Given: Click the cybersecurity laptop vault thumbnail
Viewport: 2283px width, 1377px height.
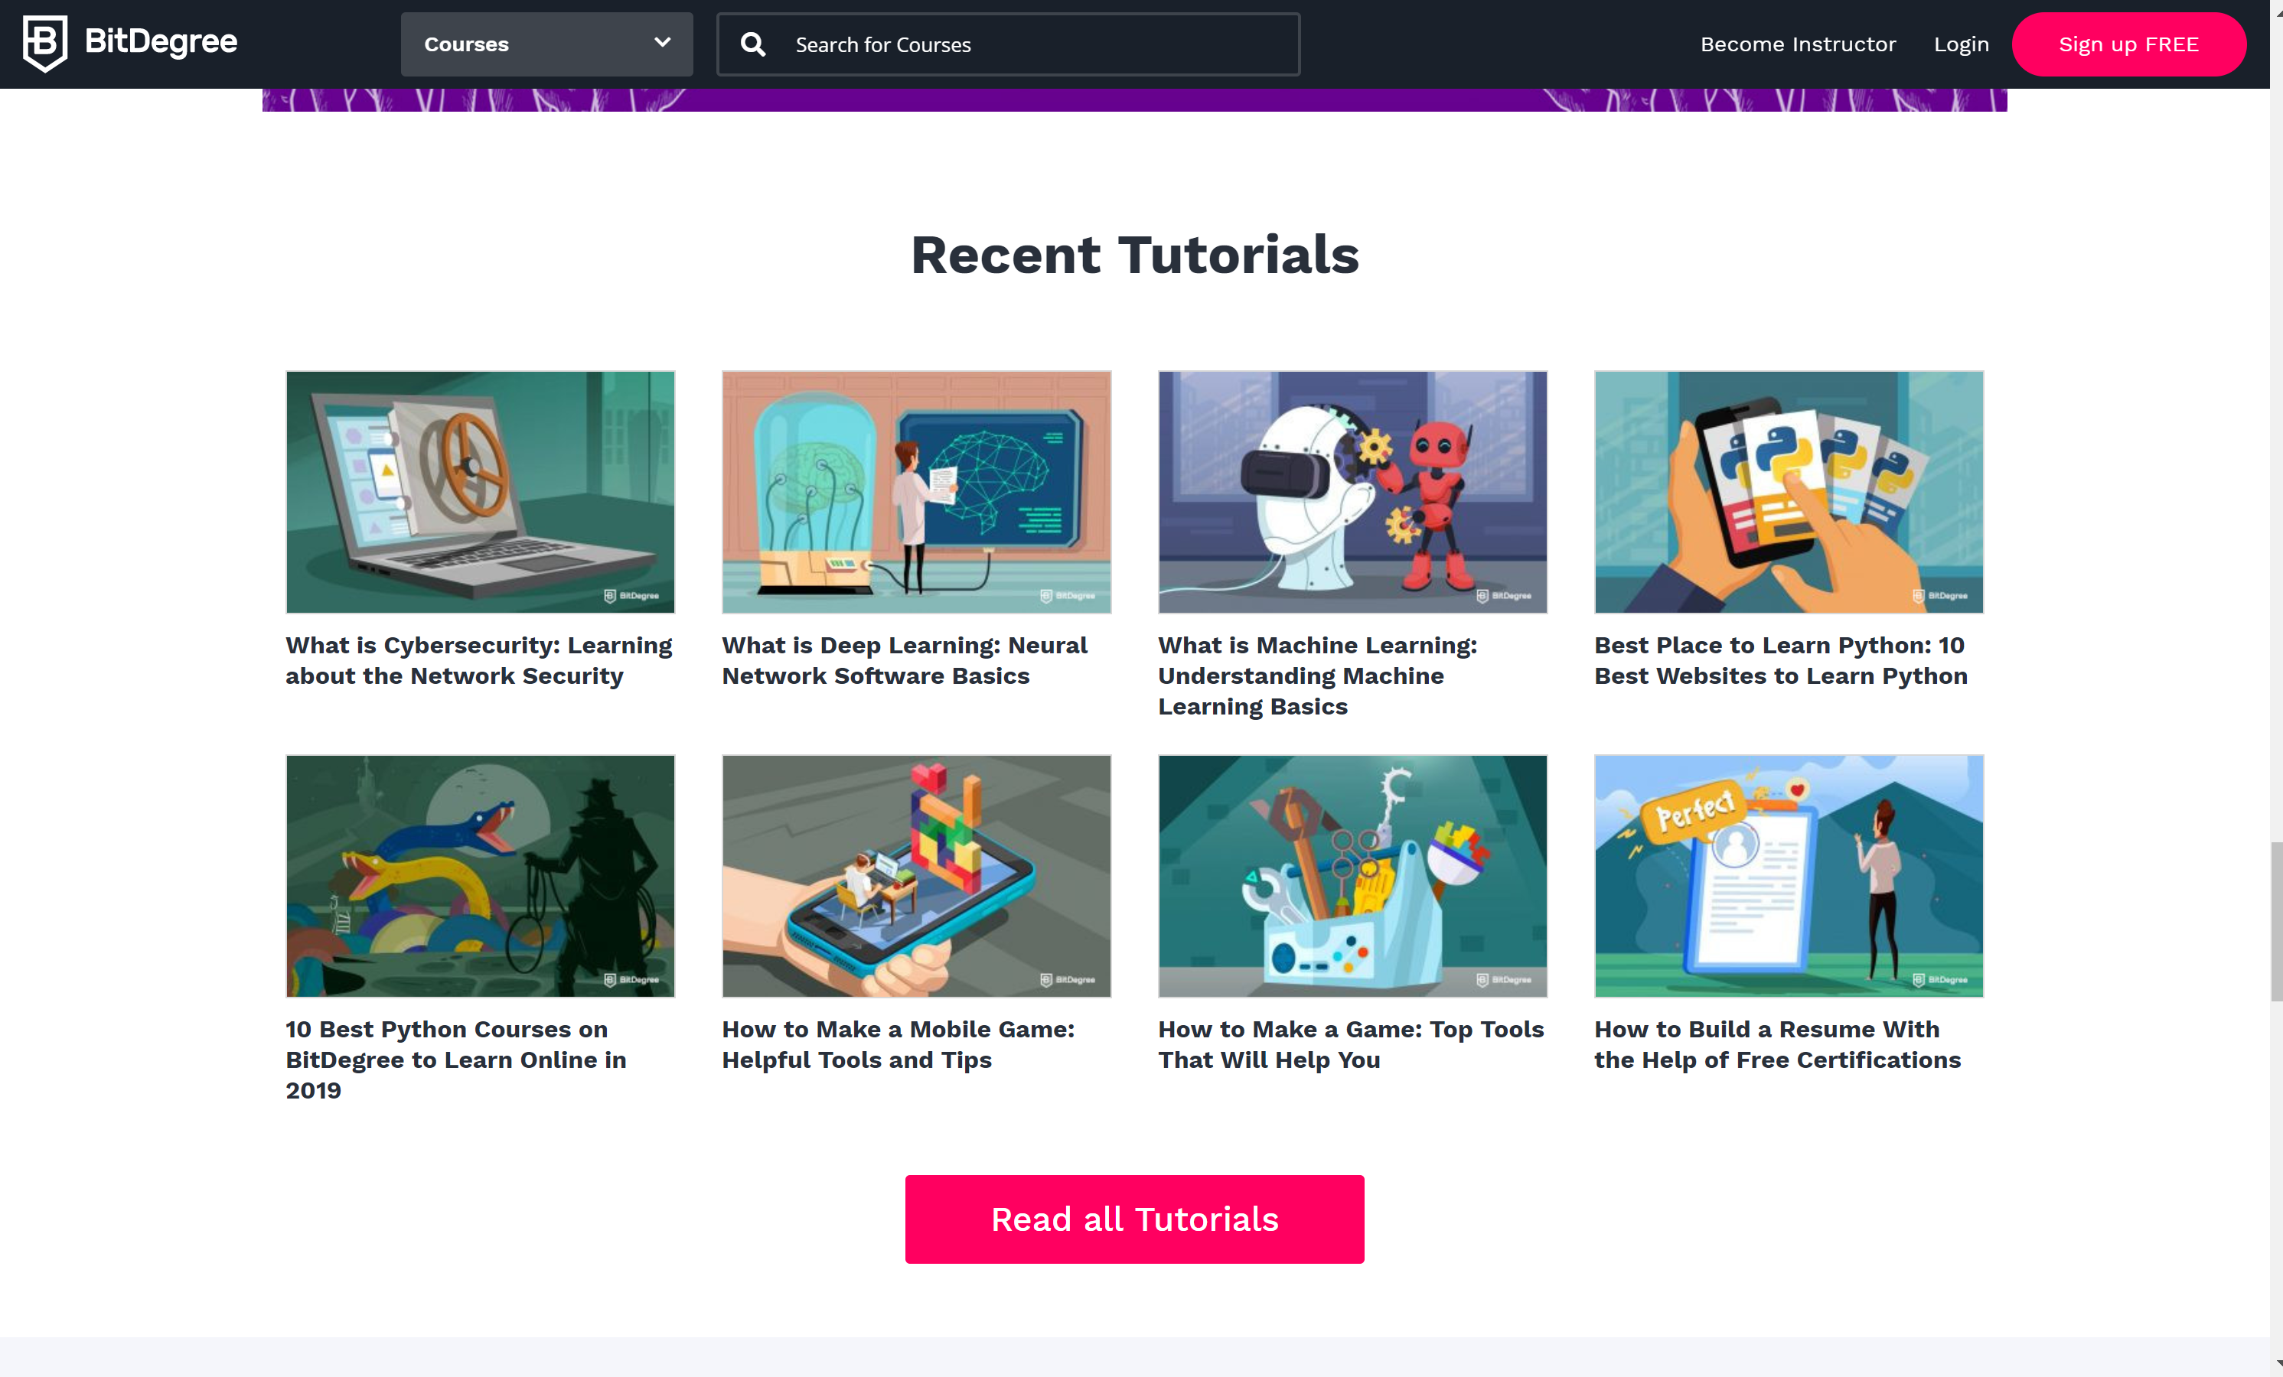Looking at the screenshot, I should click(x=480, y=492).
